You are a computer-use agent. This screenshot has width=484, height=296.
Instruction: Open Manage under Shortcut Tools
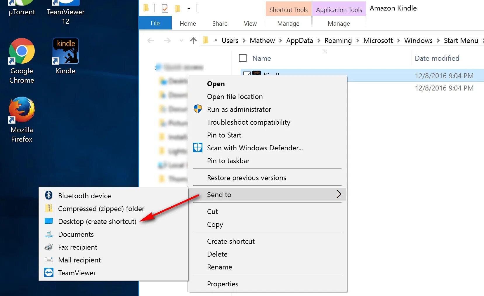288,23
